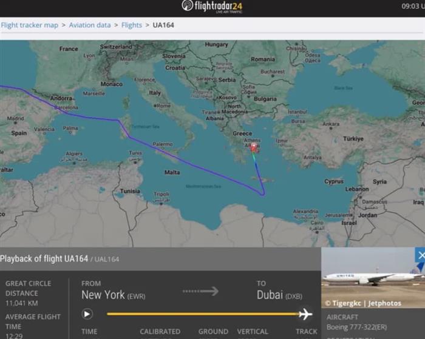Click the route arrow between airports

tap(200, 291)
